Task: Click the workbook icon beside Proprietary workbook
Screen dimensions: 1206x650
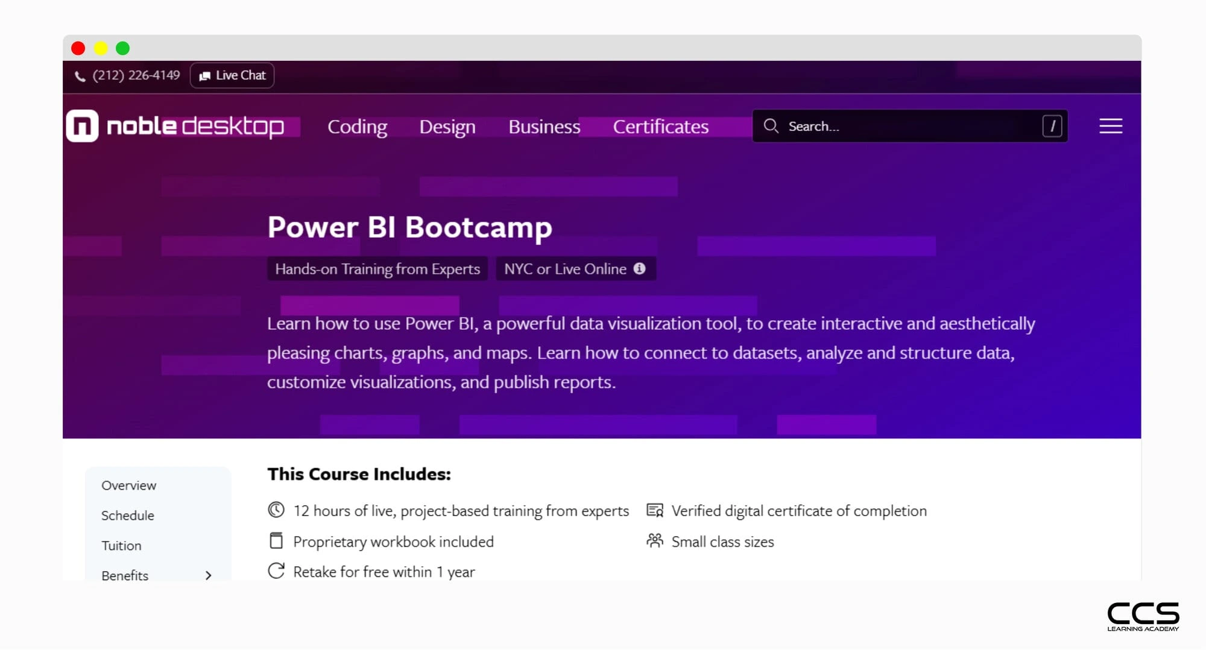Action: click(x=276, y=541)
